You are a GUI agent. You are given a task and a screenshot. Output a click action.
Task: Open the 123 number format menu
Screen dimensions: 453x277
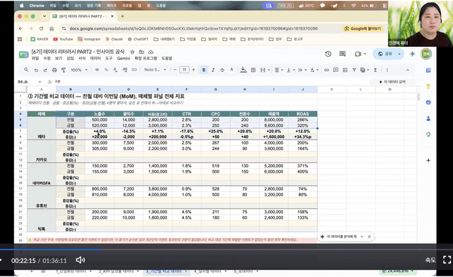pos(134,69)
